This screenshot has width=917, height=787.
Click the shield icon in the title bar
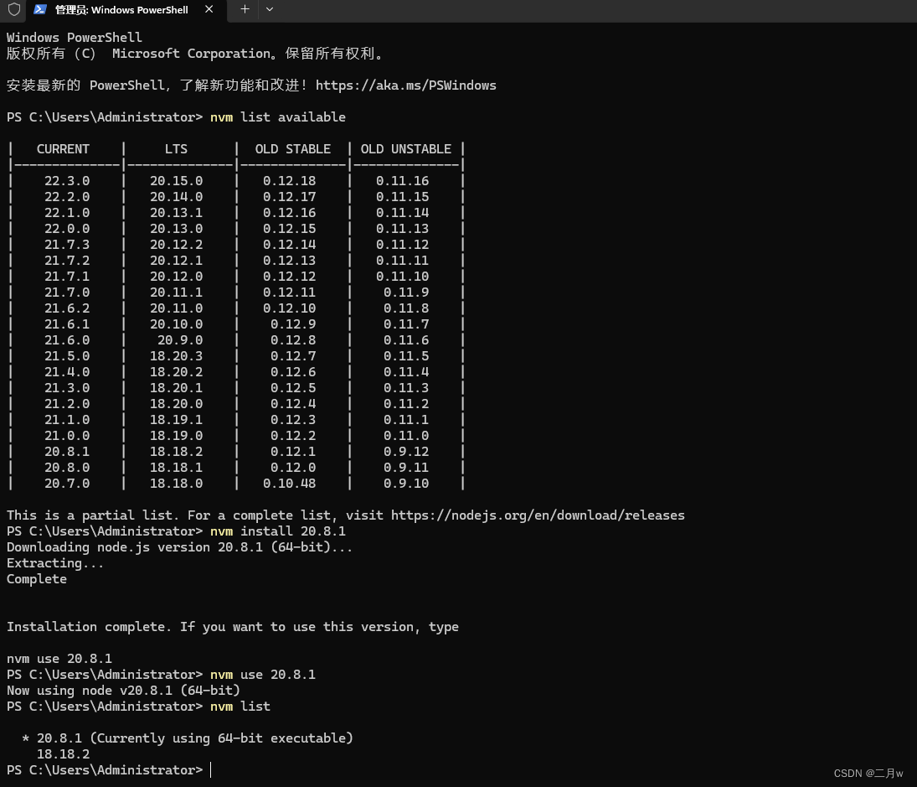[x=14, y=9]
